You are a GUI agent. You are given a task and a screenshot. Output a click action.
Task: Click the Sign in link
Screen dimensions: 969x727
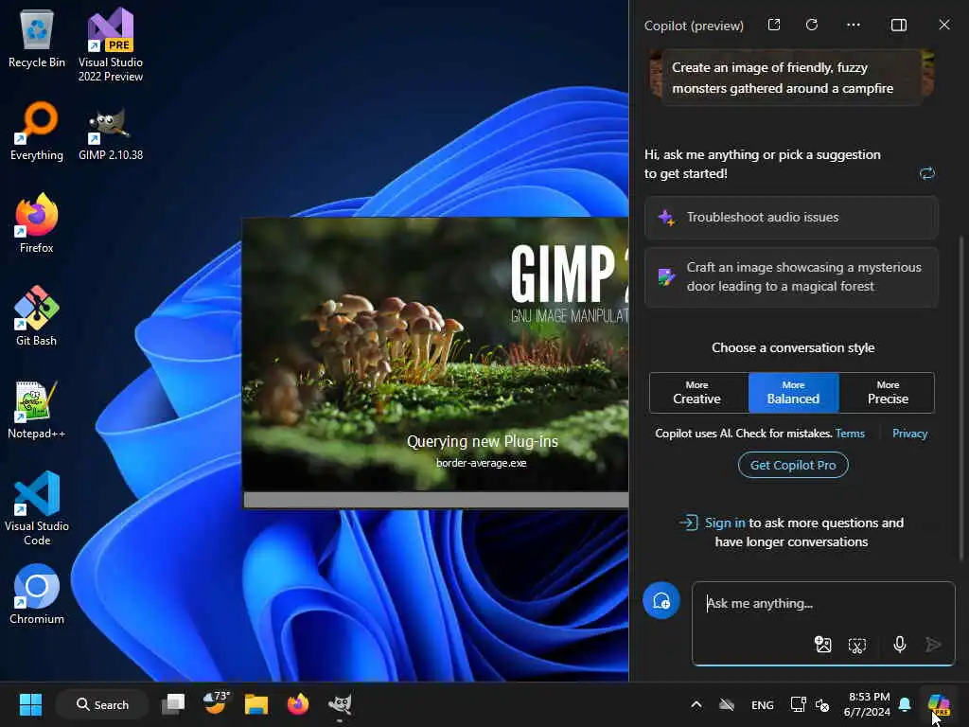[725, 523]
